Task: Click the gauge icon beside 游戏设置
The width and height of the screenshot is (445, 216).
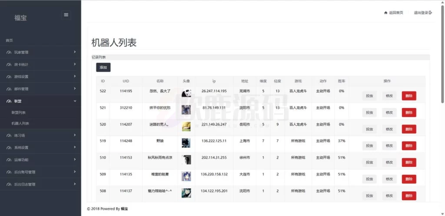Action: click(9, 77)
